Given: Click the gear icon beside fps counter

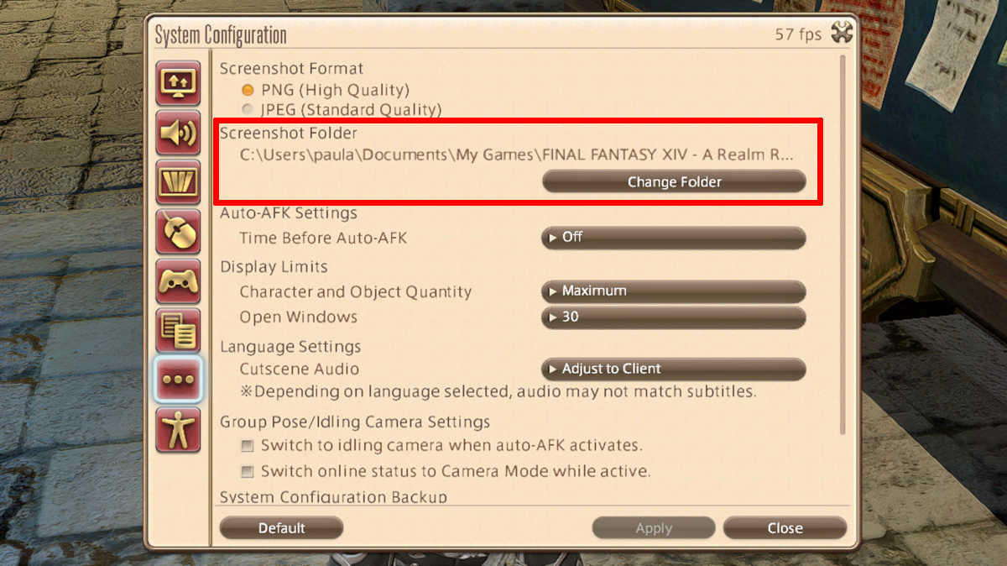Looking at the screenshot, I should [841, 34].
